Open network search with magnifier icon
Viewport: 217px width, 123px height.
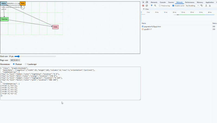[155, 5]
